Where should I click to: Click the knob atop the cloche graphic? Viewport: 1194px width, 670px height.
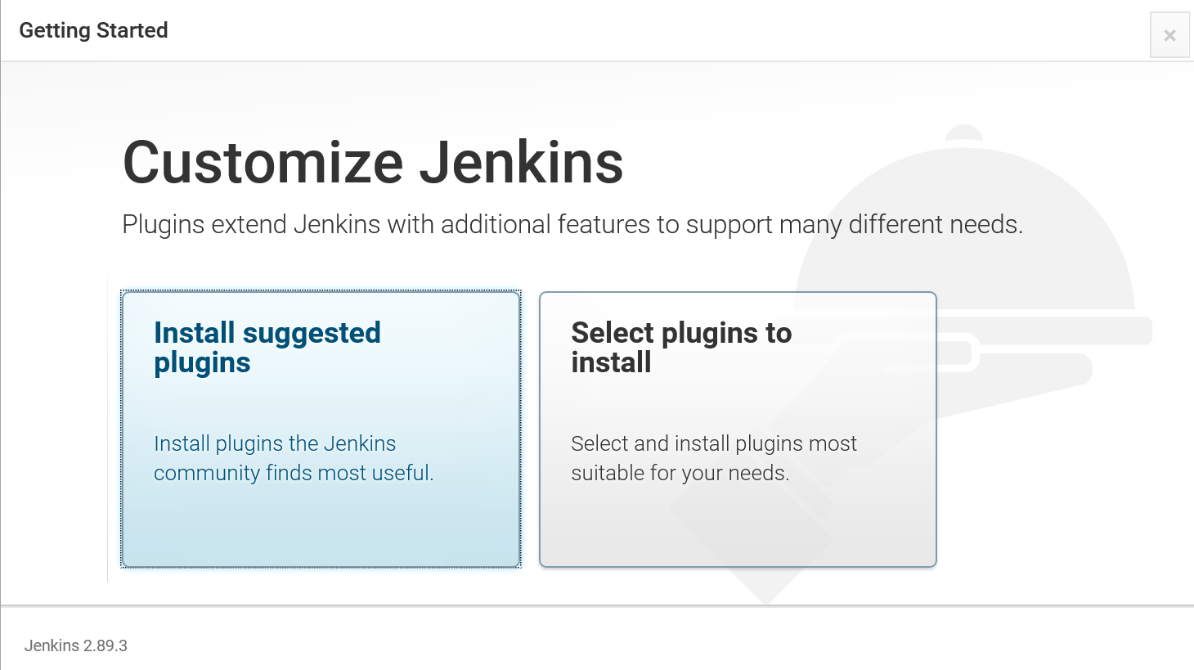point(964,133)
